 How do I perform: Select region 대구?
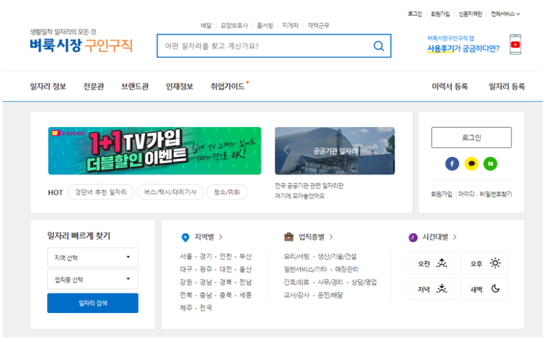coord(186,269)
